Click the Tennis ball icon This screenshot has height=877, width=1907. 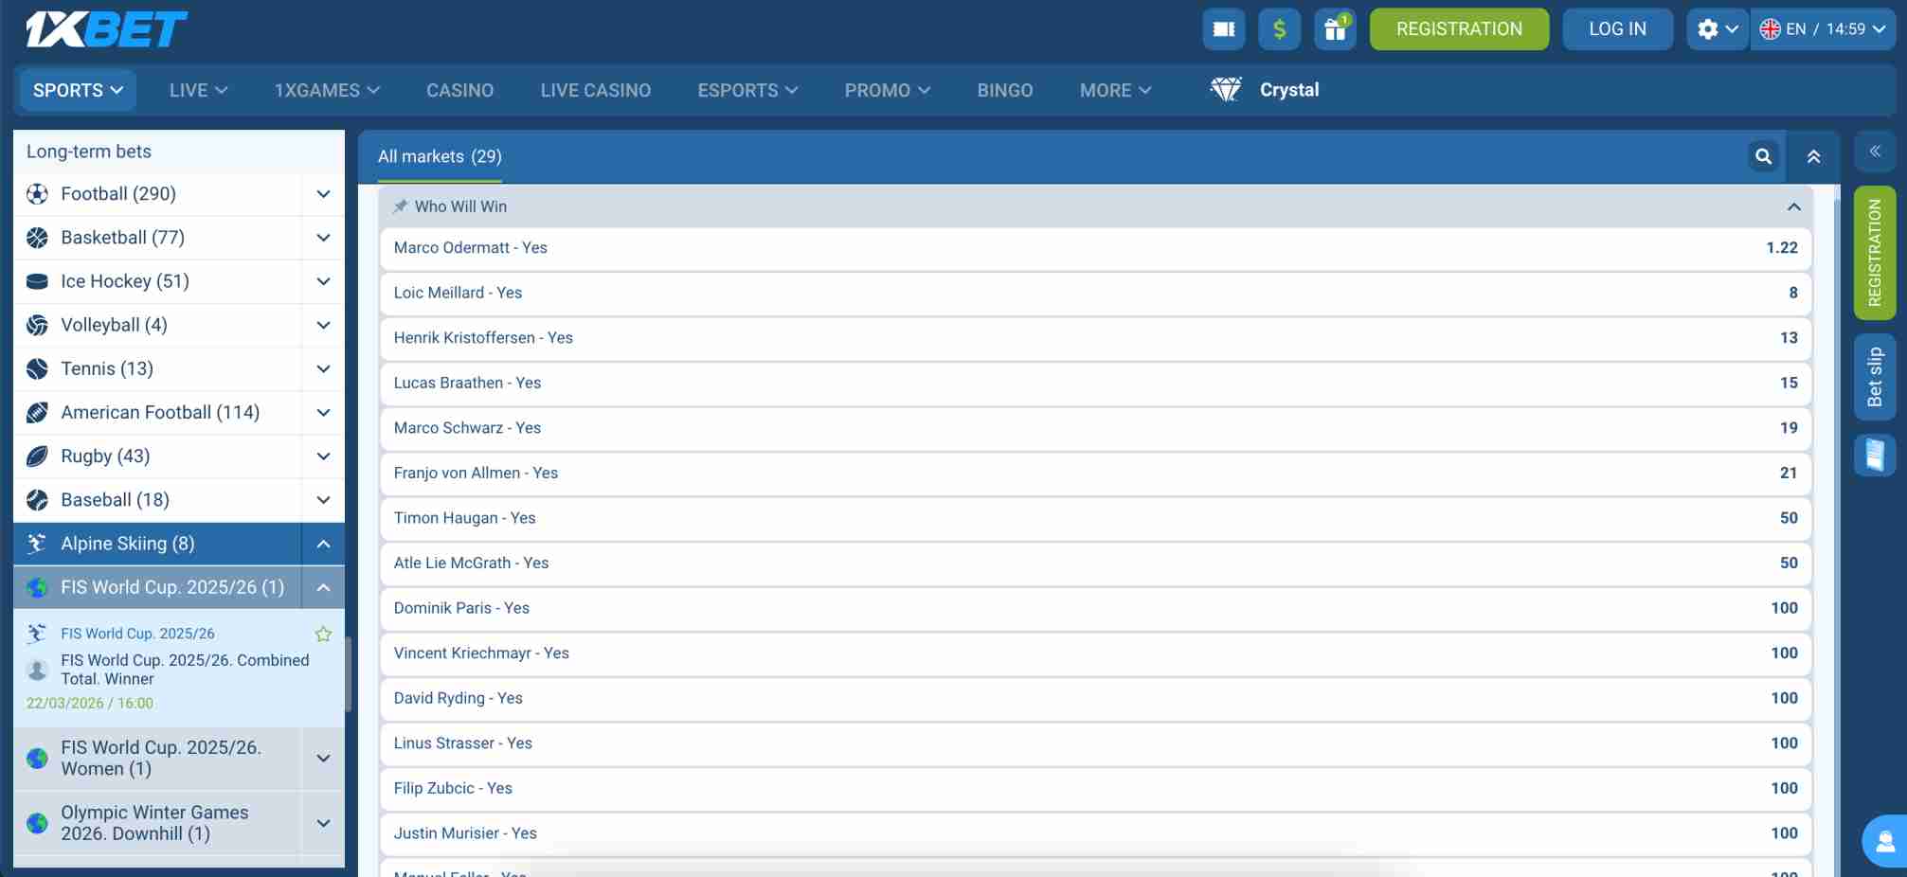click(37, 368)
